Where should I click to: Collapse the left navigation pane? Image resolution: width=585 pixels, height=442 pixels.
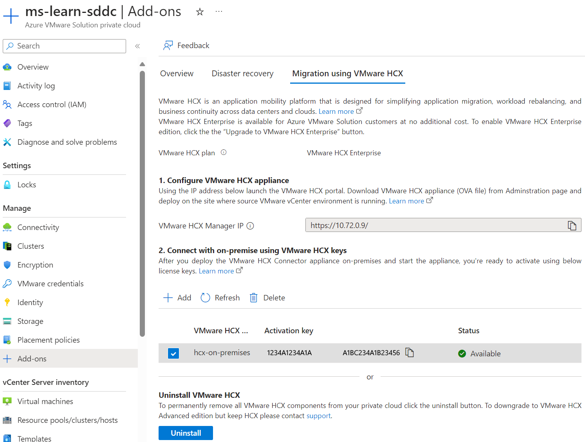click(137, 46)
